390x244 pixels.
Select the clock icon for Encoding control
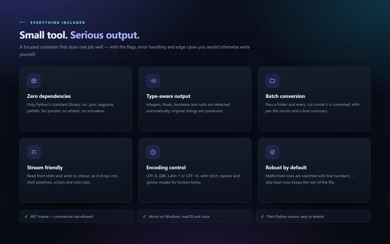click(x=153, y=152)
